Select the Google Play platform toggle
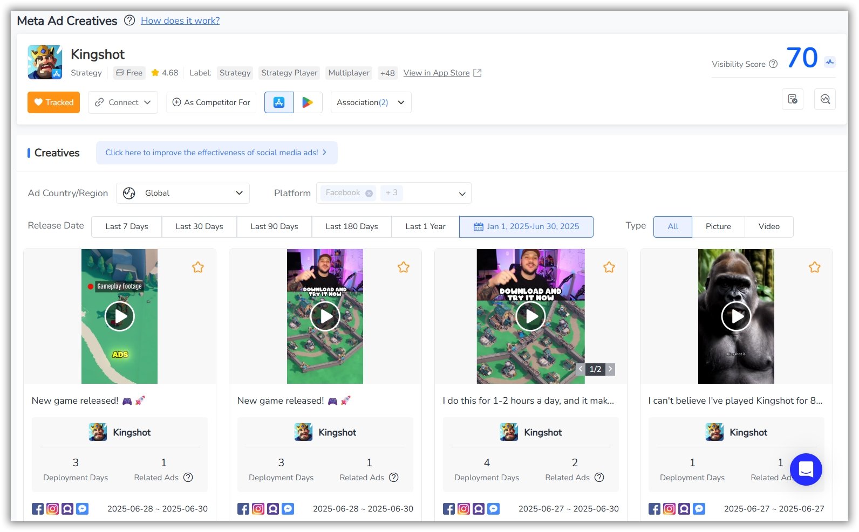859x532 pixels. pyautogui.click(x=308, y=102)
